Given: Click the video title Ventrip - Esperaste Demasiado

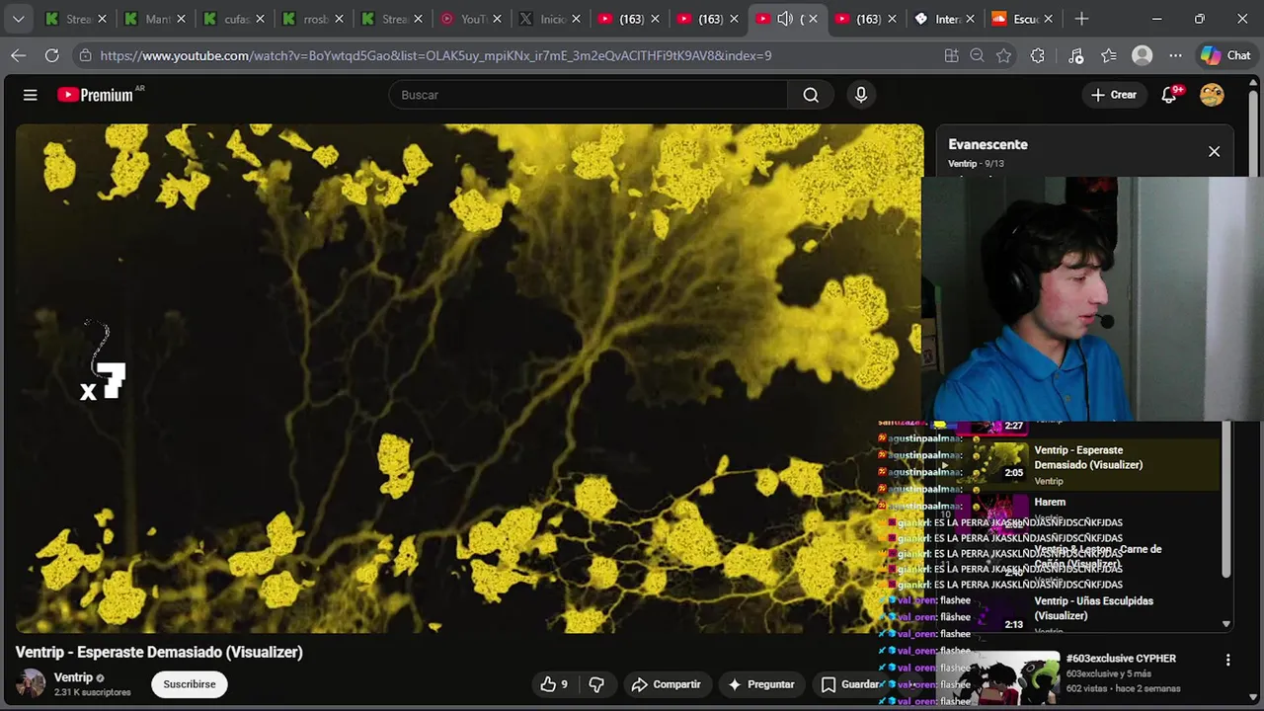Looking at the screenshot, I should click(x=159, y=652).
